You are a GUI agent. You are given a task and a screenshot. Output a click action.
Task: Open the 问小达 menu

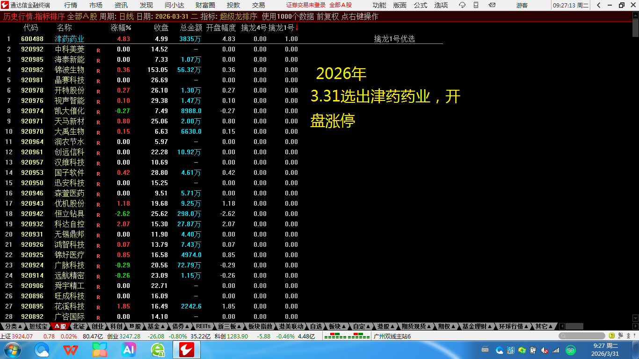pyautogui.click(x=174, y=5)
